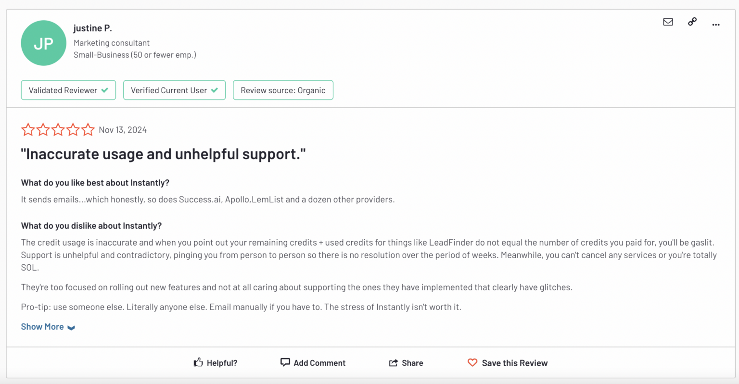739x384 pixels.
Task: Click the thumbs-up Helpful icon
Action: tap(198, 362)
